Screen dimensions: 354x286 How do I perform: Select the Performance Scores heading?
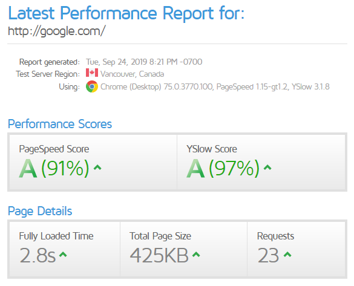[x=60, y=124]
